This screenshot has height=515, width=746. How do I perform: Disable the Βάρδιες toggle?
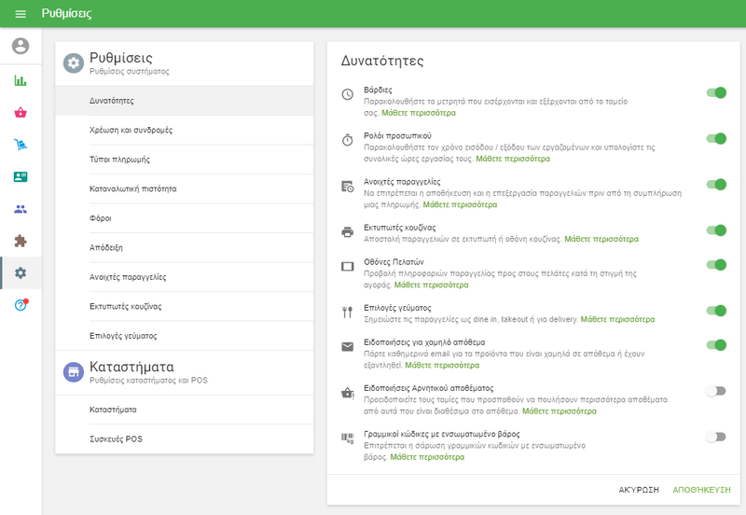pos(715,92)
